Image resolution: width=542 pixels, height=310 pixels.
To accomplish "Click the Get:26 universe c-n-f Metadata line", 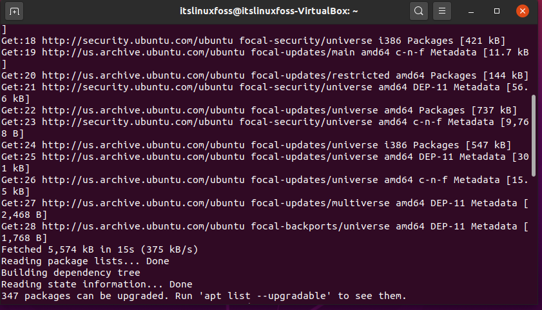I will (x=265, y=180).
